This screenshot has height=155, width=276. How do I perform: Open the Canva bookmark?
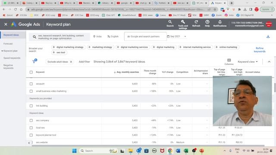click(161, 15)
